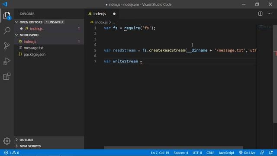Click the vertical editor scrollbar
This screenshot has height=156, width=277.
(275, 74)
